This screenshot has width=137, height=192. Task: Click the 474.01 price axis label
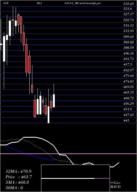tap(129, 81)
